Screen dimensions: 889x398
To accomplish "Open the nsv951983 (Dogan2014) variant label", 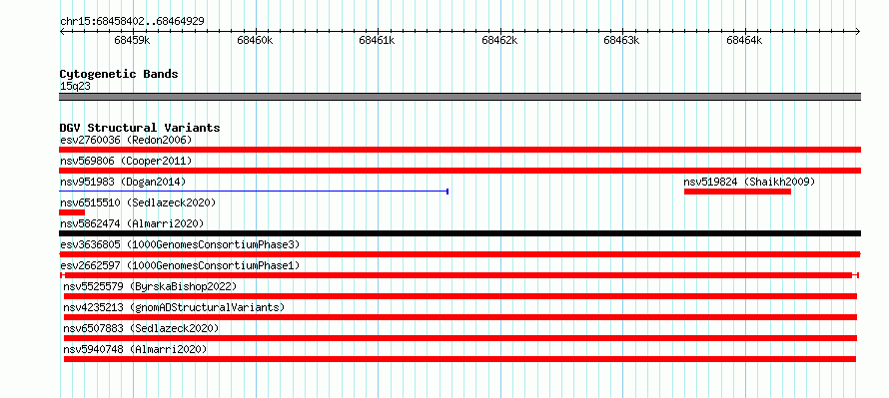I will coord(123,182).
